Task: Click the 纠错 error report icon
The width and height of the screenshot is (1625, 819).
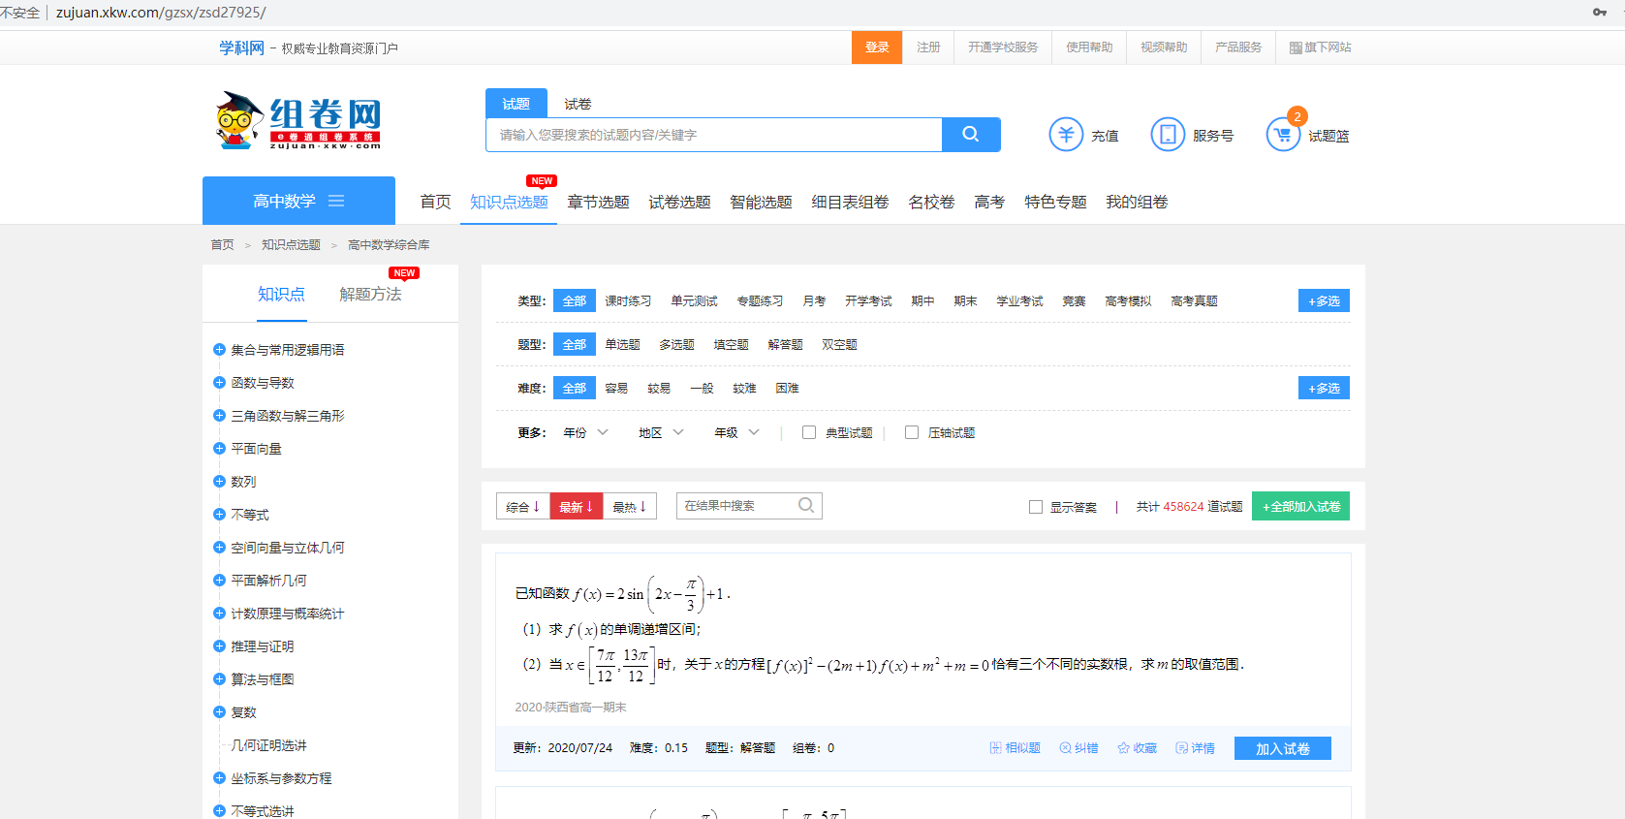Action: [x=1065, y=748]
